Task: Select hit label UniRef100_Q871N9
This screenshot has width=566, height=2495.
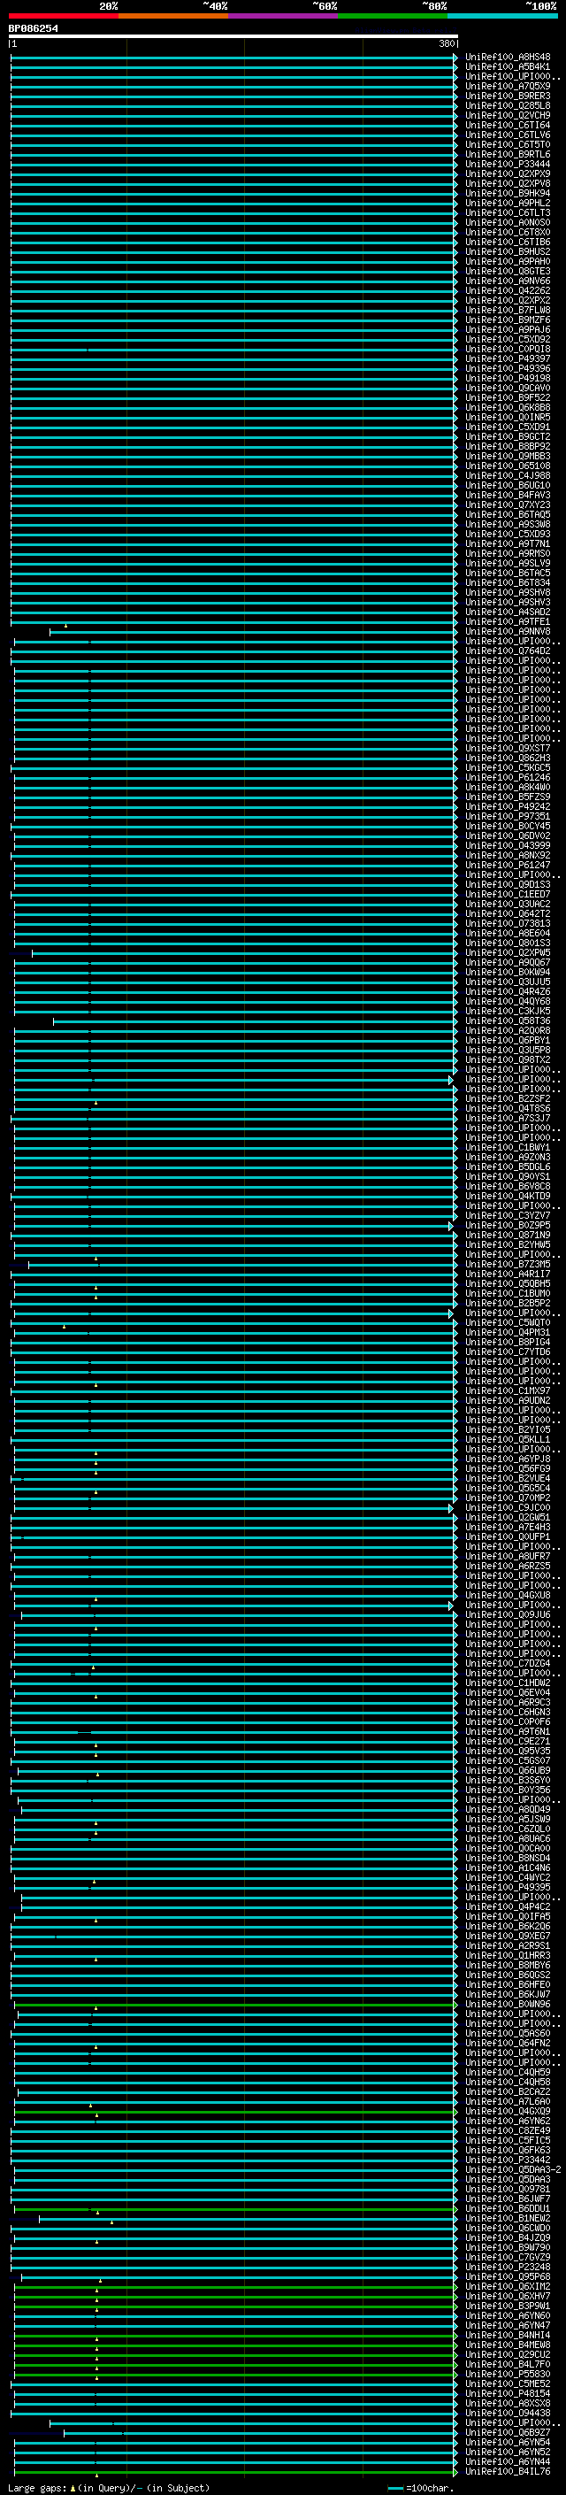Action: (x=508, y=1235)
